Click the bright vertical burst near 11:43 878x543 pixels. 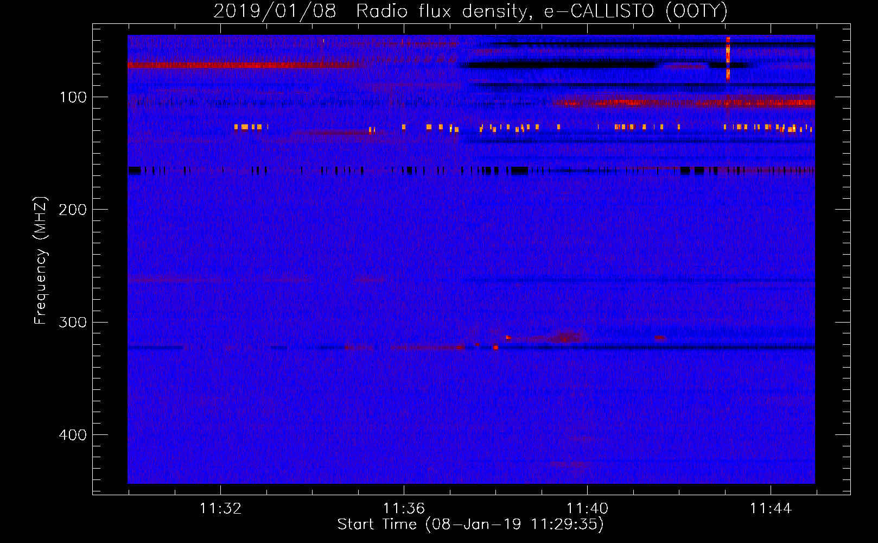pyautogui.click(x=728, y=59)
